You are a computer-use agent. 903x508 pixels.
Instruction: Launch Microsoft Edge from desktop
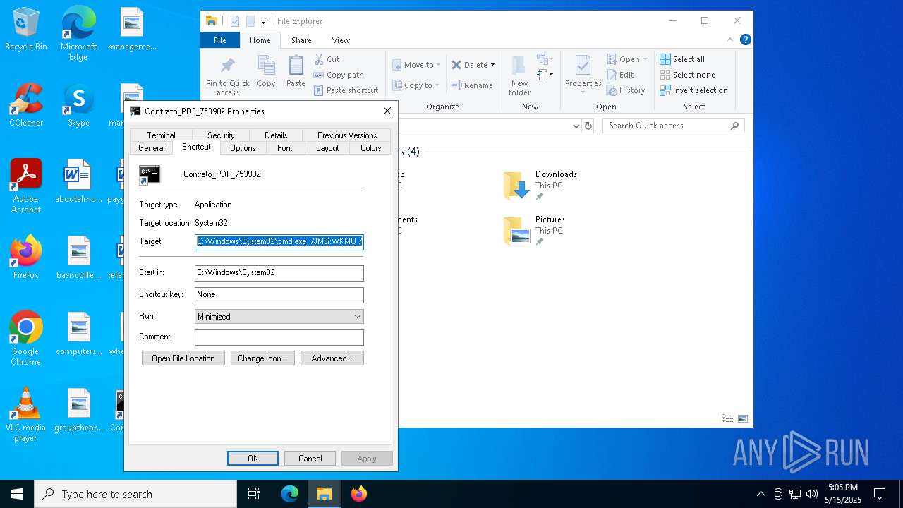pyautogui.click(x=78, y=33)
